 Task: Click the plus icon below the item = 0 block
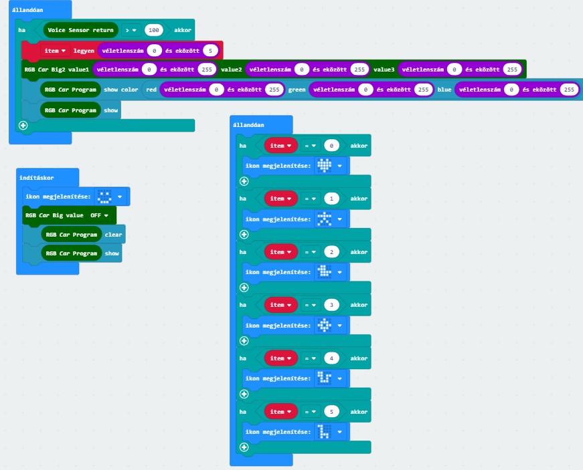pyautogui.click(x=244, y=181)
